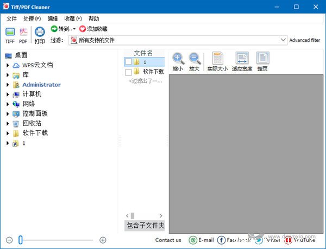Toggle the 包含子文件夹 include subfolders option
326x249 pixels.
[145, 226]
